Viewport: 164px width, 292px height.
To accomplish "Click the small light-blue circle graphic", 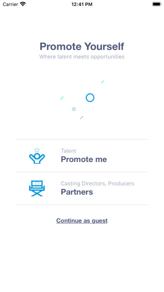I will 74,109.
